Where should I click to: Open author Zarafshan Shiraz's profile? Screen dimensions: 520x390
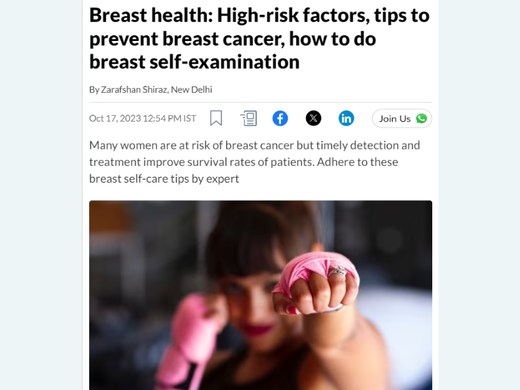tap(135, 90)
